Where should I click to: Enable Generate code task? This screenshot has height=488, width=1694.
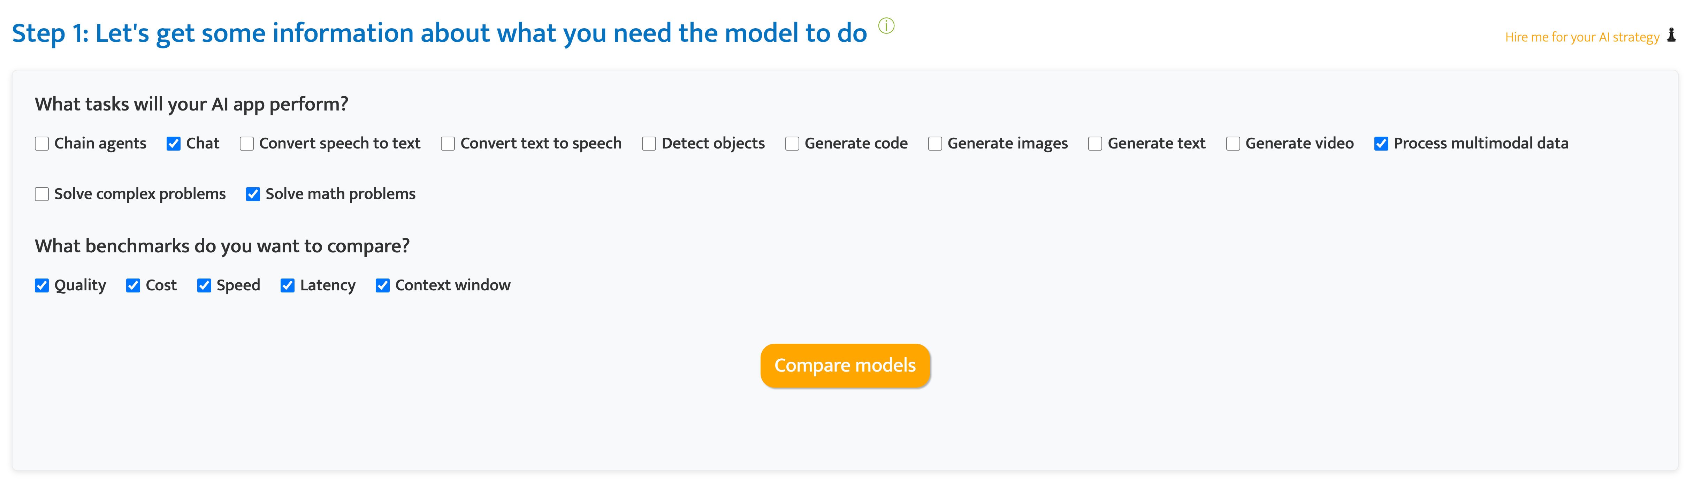(x=792, y=143)
